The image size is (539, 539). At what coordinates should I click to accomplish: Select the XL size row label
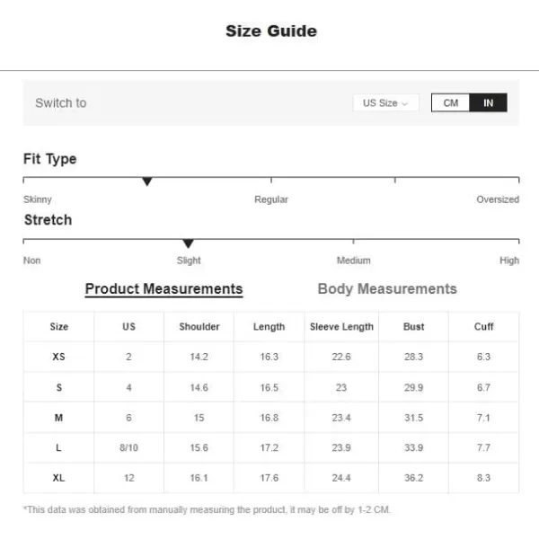click(x=58, y=478)
